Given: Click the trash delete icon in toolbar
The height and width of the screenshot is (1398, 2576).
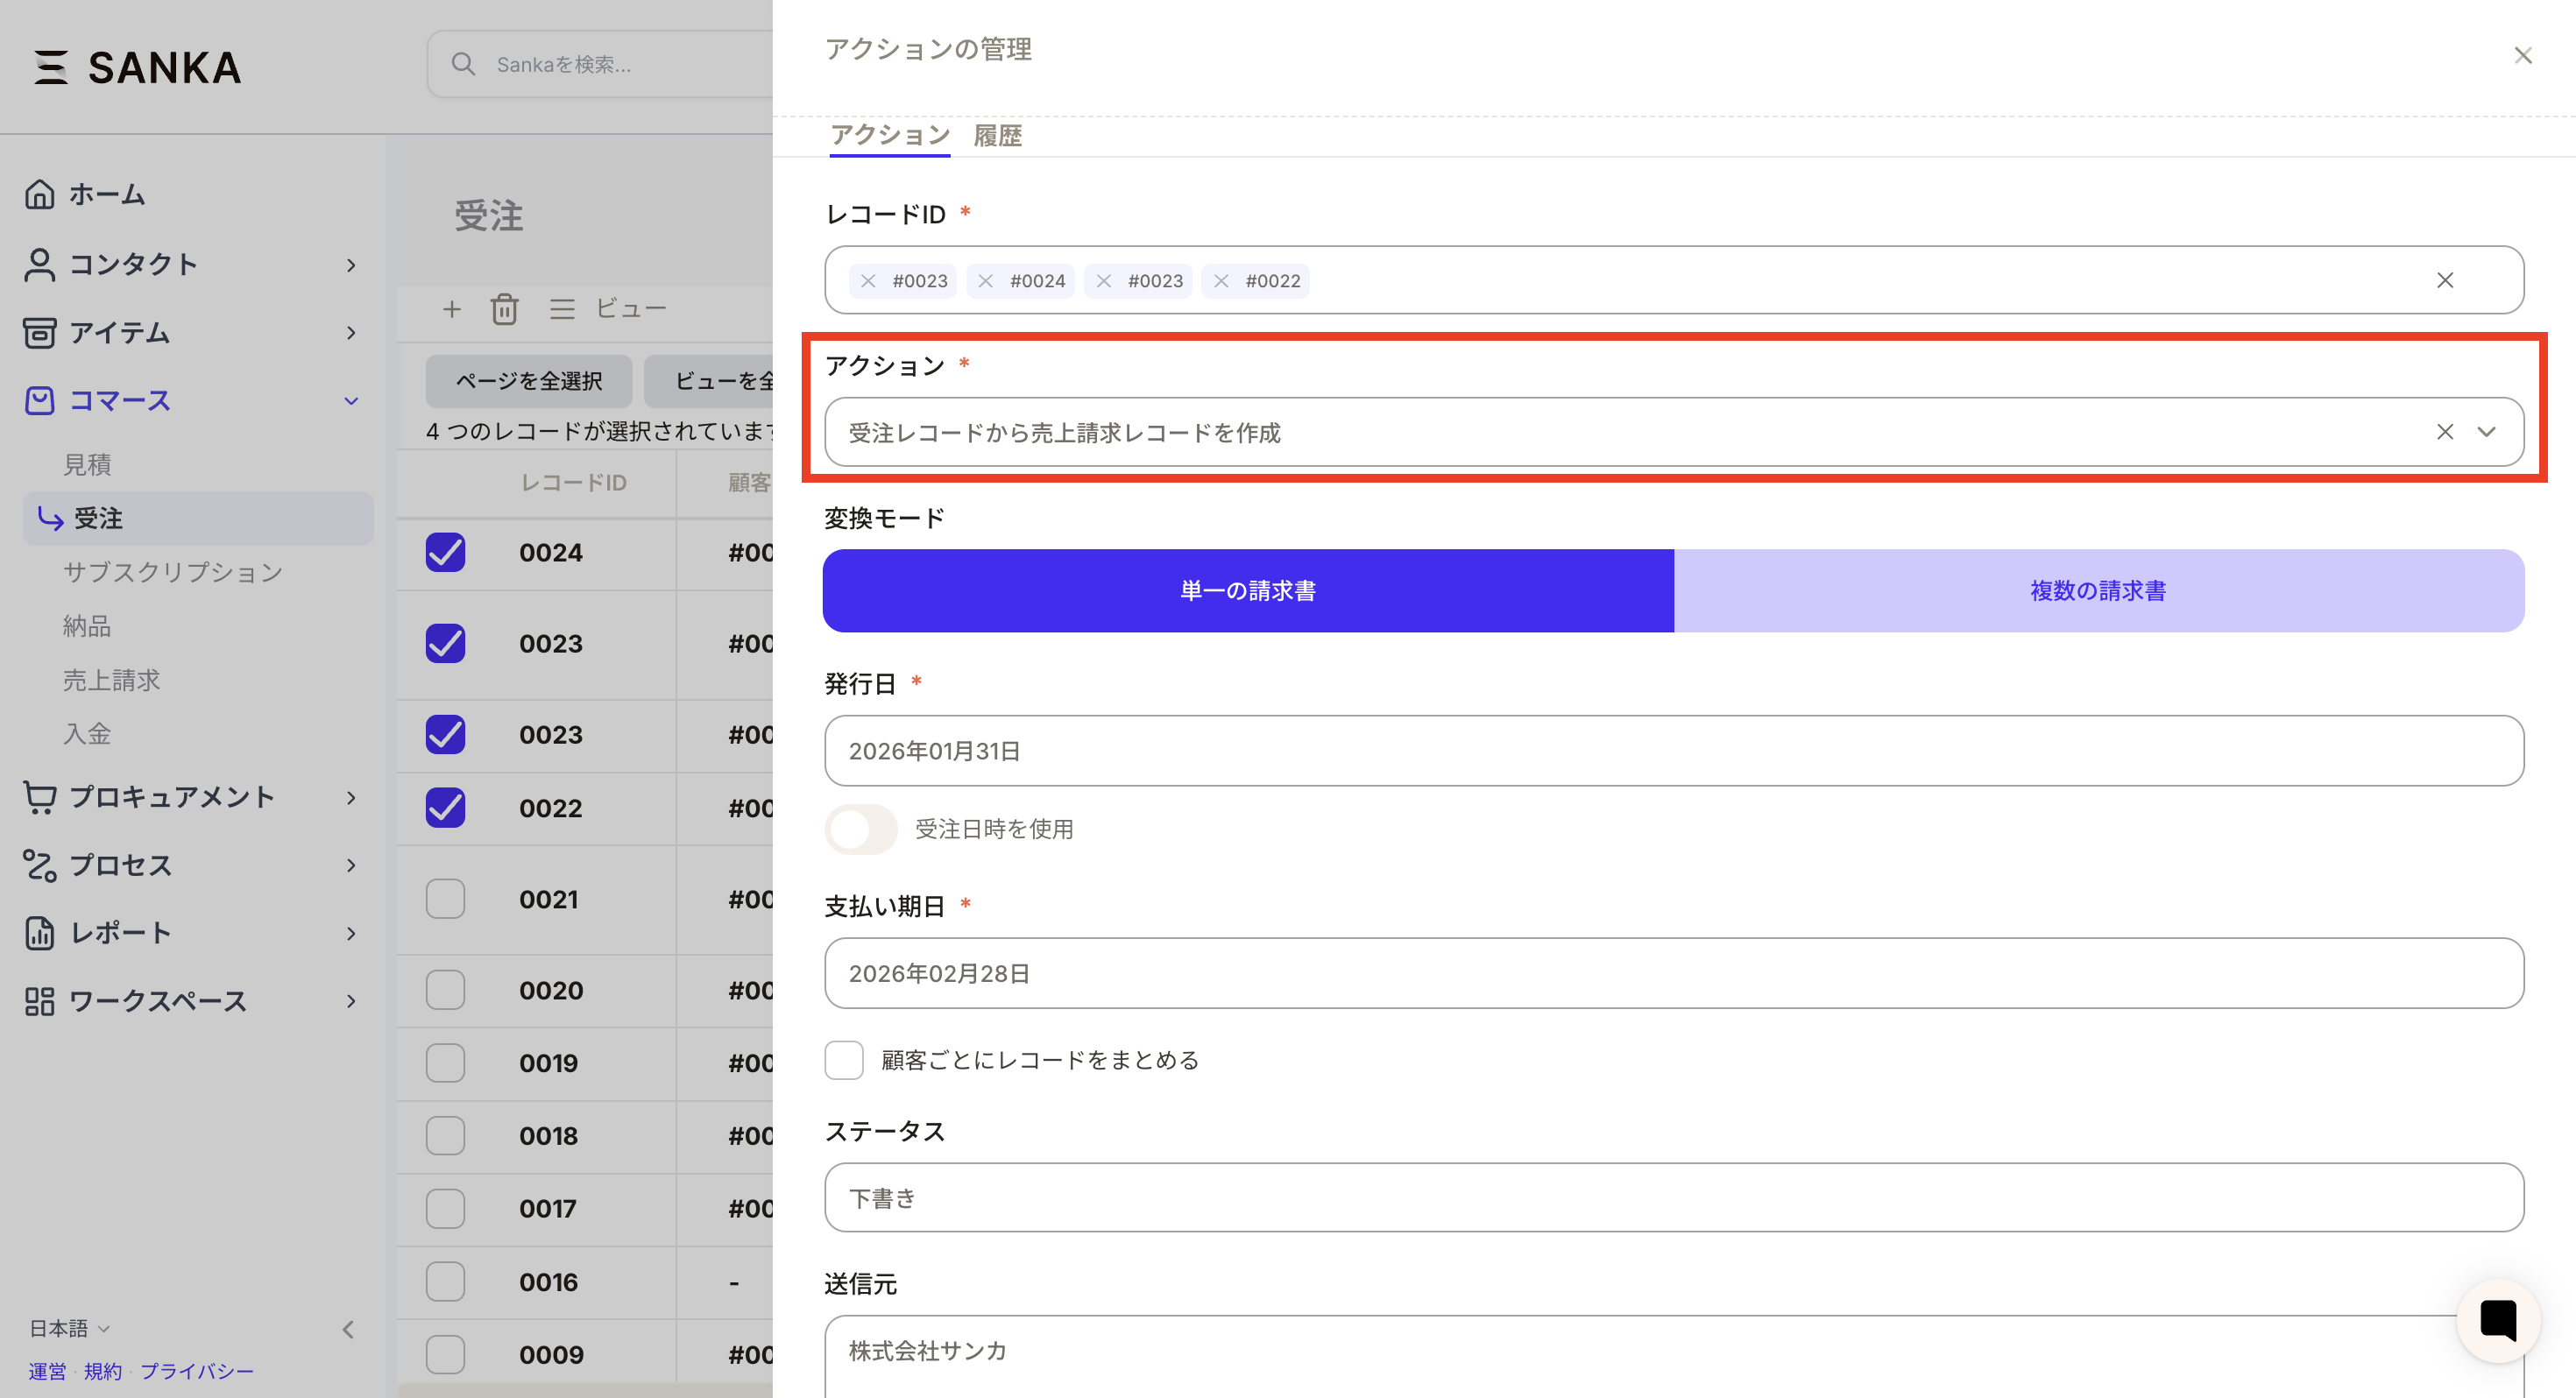Looking at the screenshot, I should [x=504, y=309].
